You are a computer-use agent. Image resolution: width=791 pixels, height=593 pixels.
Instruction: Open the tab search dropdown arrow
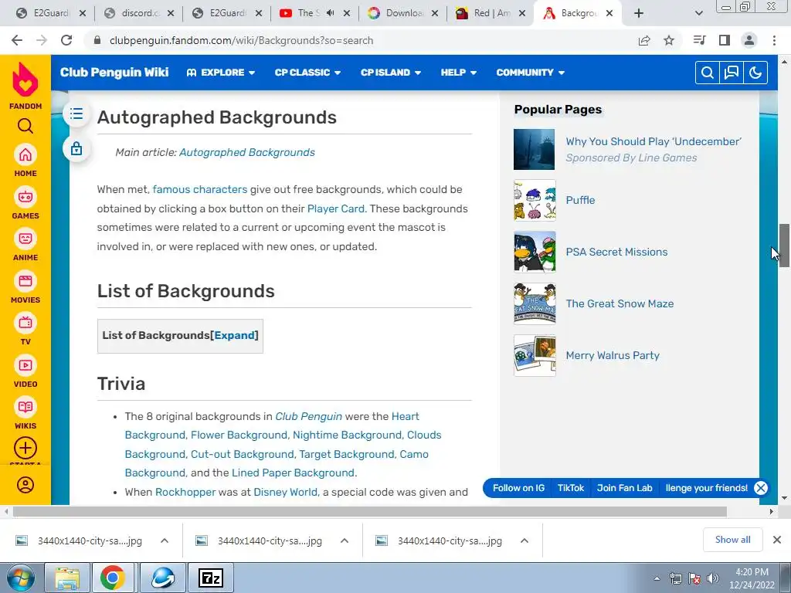click(x=698, y=13)
